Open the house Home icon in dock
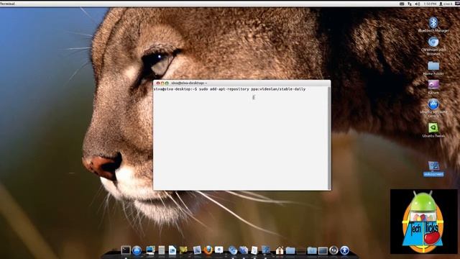 tap(280, 250)
